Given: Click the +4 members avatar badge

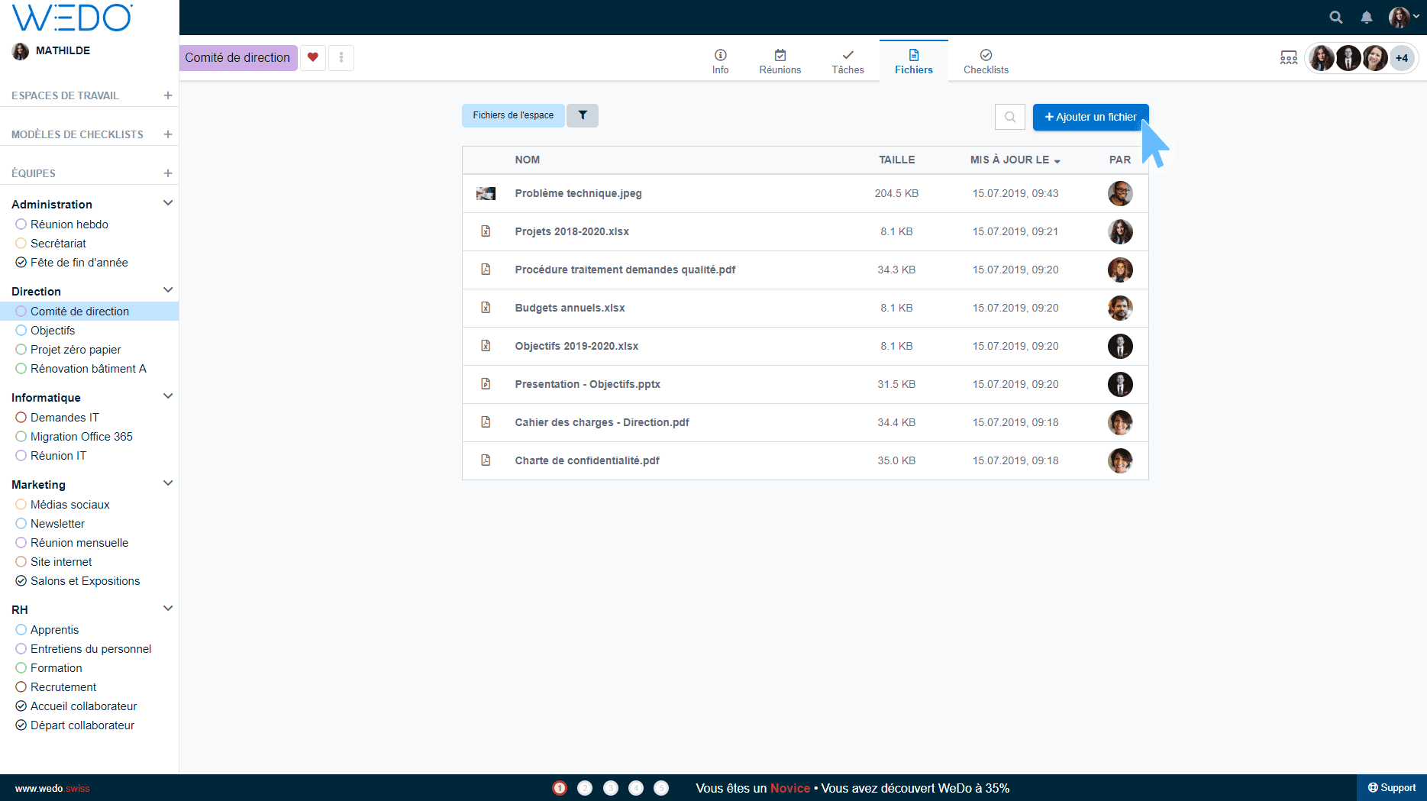Looking at the screenshot, I should click(x=1402, y=58).
